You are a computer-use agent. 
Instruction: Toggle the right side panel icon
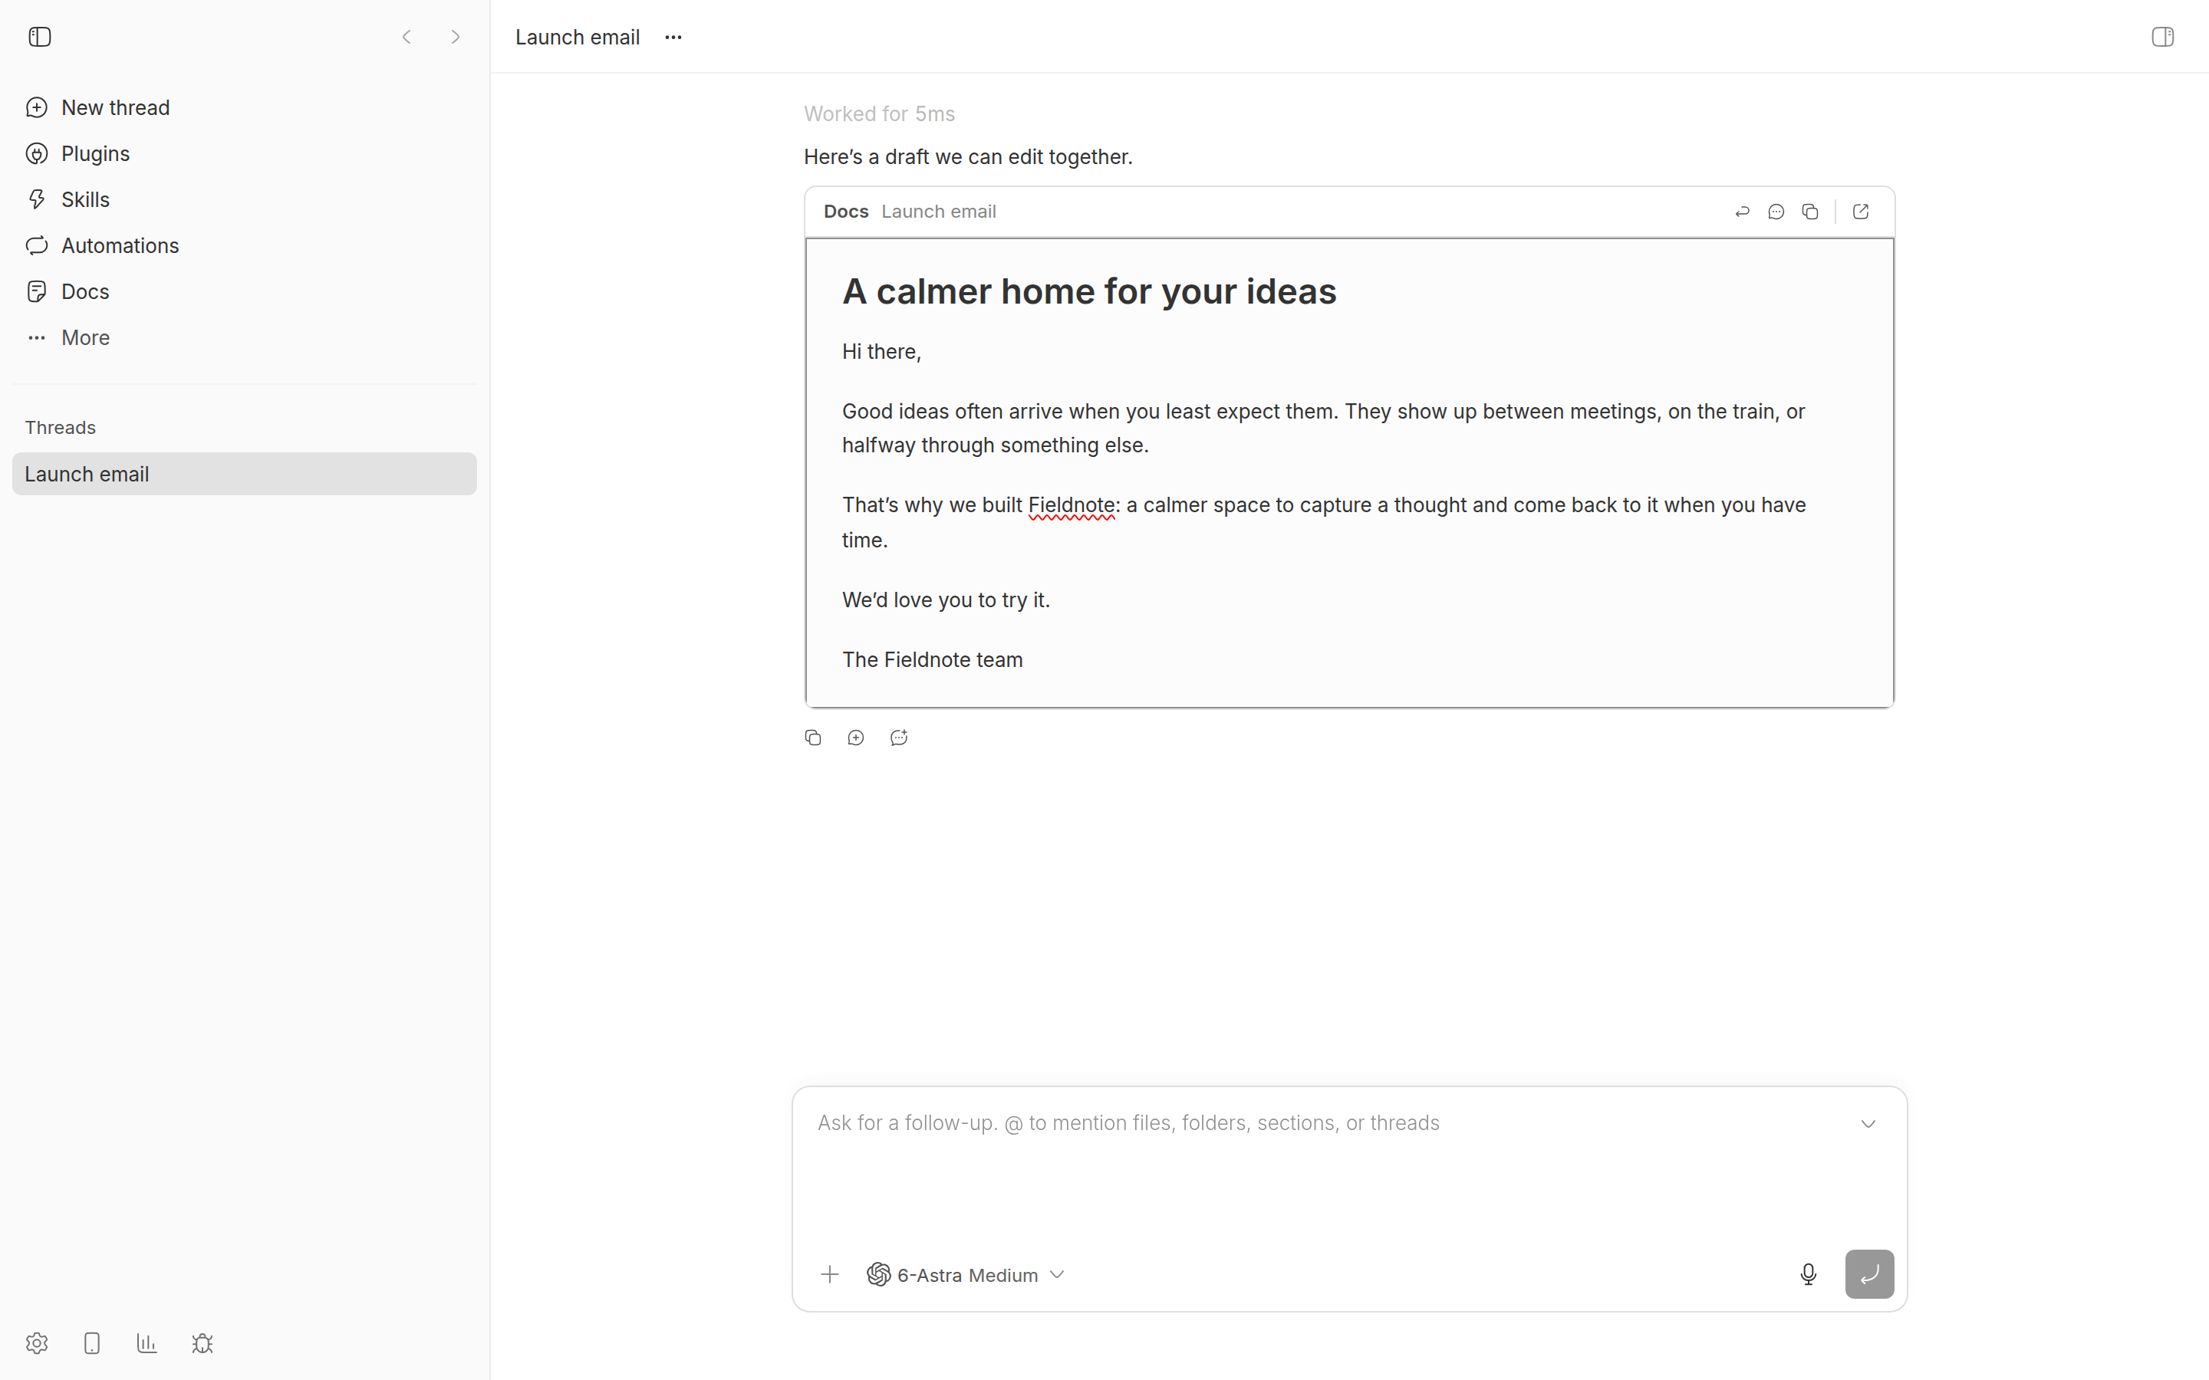2161,37
